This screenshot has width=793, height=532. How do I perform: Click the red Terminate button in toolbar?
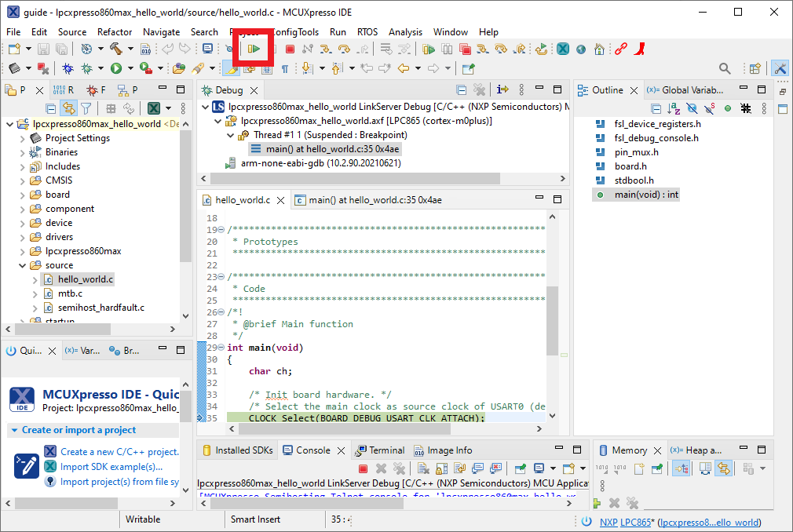point(289,49)
